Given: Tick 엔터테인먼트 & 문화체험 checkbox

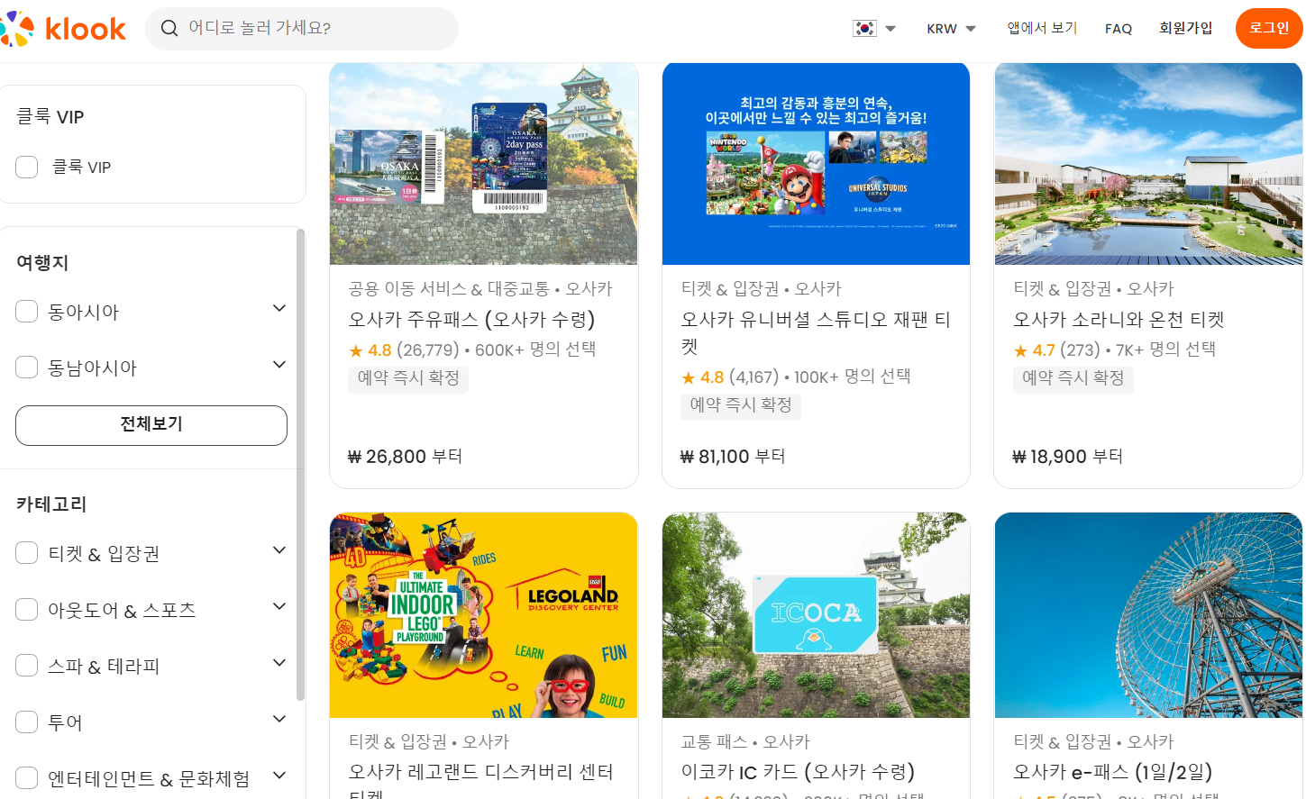Looking at the screenshot, I should tap(27, 778).
